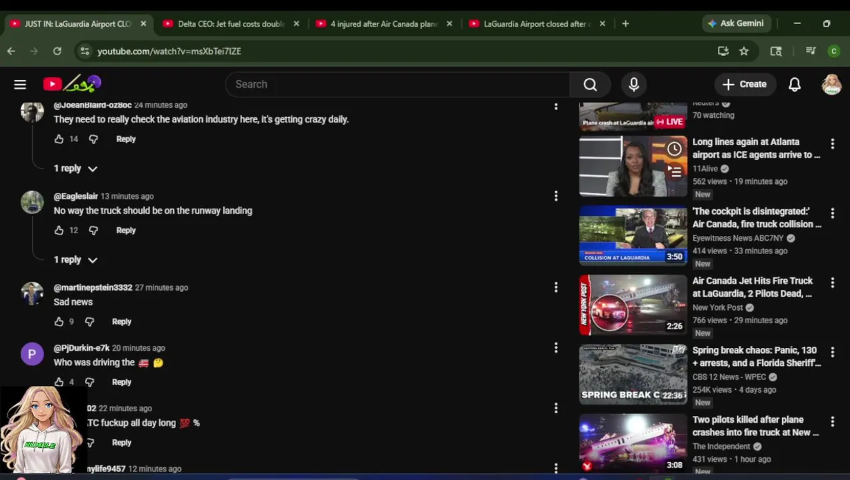Open options menu for PjDurkin's comment
The width and height of the screenshot is (850, 480).
556,348
